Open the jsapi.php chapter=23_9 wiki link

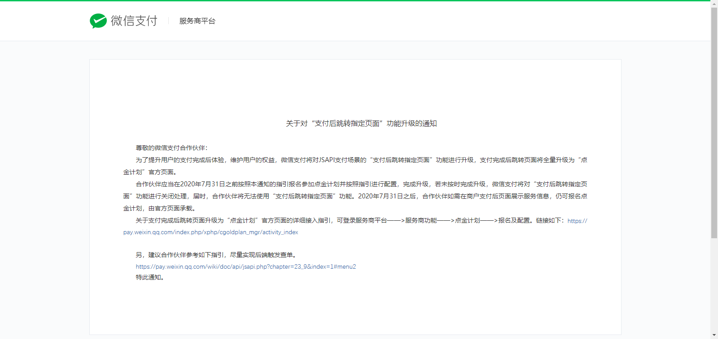click(x=246, y=266)
